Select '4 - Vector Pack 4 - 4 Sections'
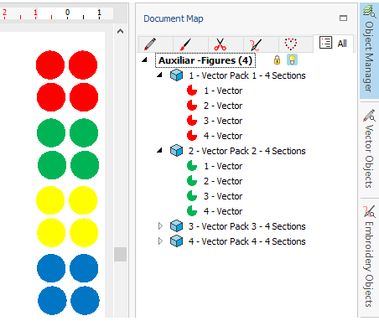 (x=247, y=241)
